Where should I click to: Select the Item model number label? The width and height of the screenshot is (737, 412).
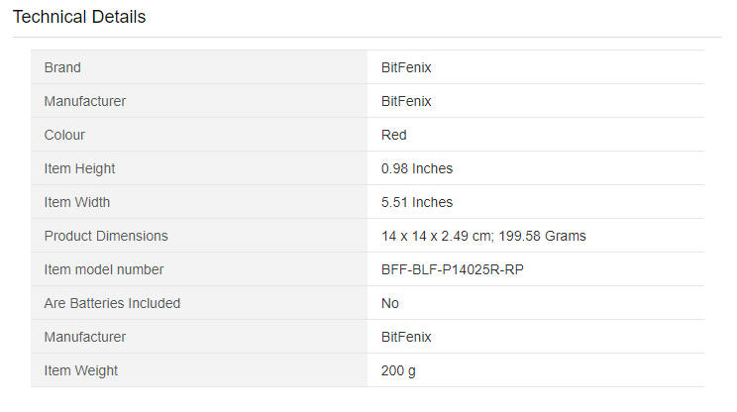pyautogui.click(x=104, y=269)
